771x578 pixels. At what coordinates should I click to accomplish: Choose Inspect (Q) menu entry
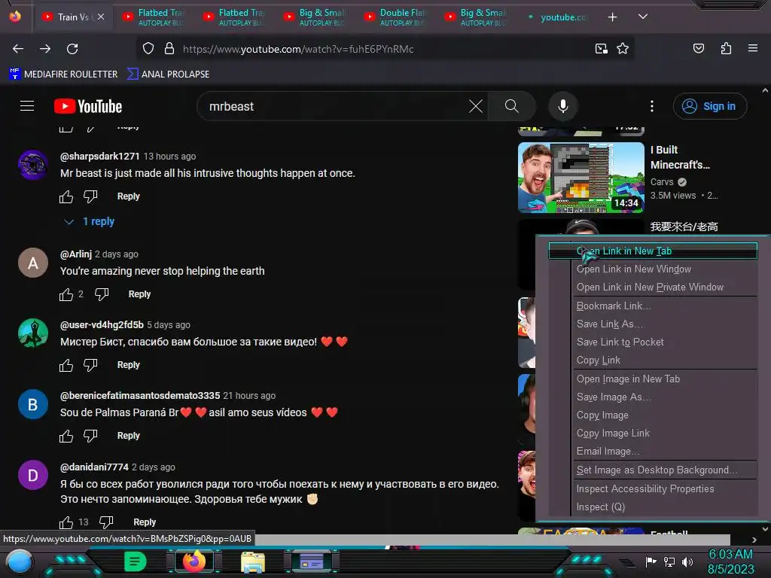click(x=653, y=507)
